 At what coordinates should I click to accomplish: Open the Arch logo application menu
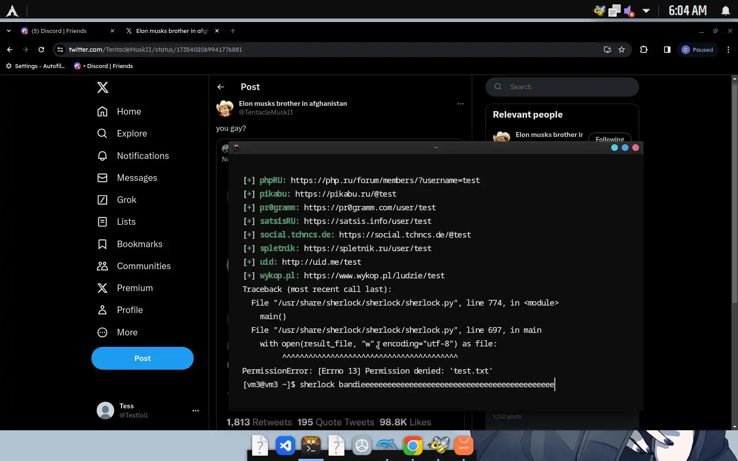tap(12, 11)
